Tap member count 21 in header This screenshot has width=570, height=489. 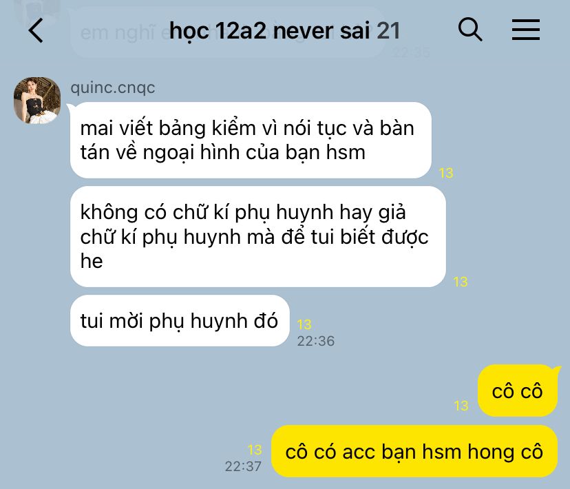388,30
